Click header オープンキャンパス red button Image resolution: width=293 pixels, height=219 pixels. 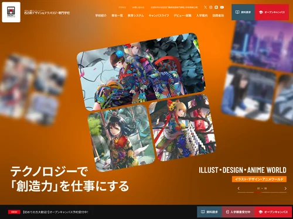[272, 12]
